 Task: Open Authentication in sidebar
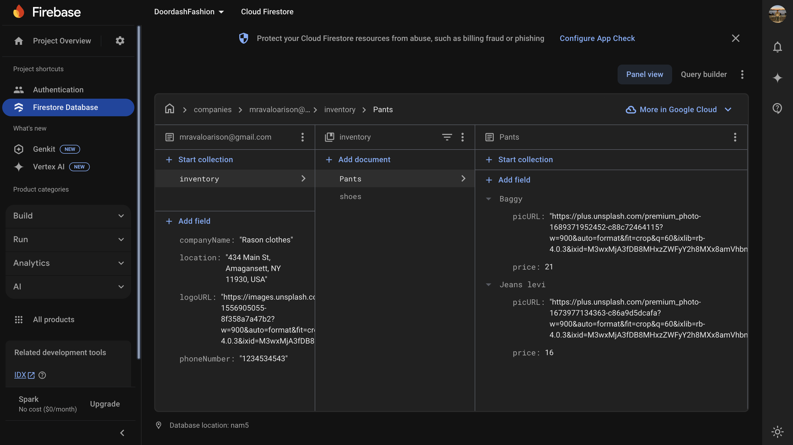[x=68, y=90]
